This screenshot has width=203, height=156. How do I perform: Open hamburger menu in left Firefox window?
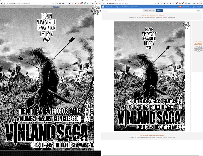coord(100,3)
